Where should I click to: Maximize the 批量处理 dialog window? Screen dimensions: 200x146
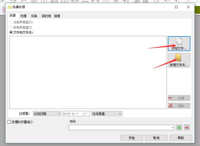[176, 7]
